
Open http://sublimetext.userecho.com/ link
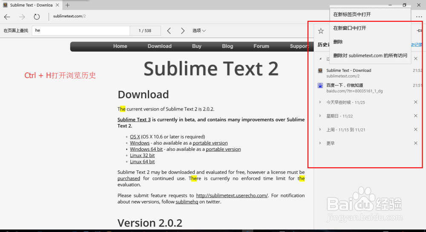[x=232, y=195]
